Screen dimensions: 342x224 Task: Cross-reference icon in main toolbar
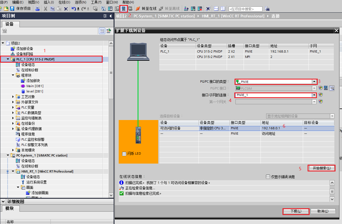point(208,9)
